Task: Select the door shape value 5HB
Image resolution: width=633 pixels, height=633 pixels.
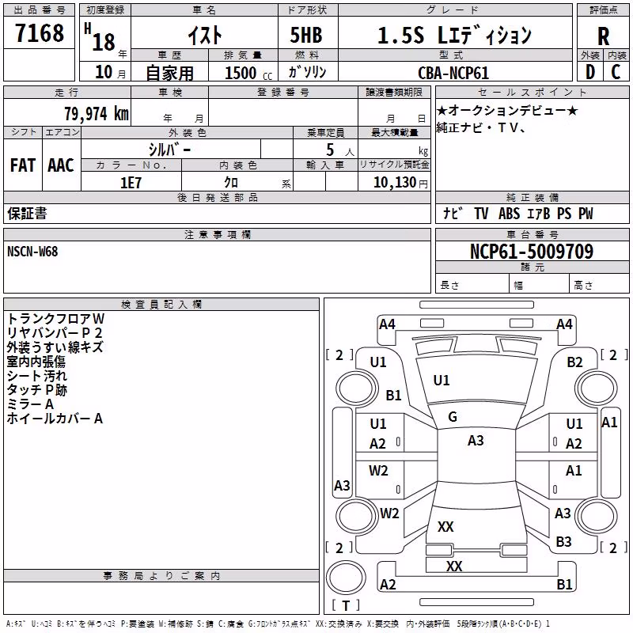Action: tap(306, 35)
